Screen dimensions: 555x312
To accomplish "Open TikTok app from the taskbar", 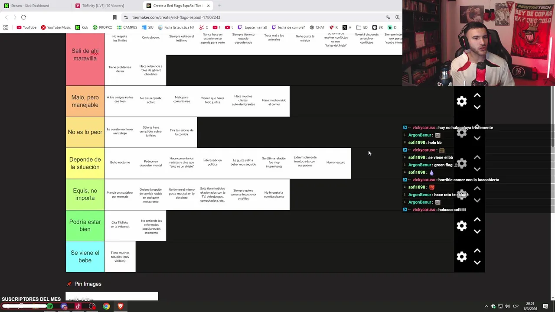I will tap(78, 306).
